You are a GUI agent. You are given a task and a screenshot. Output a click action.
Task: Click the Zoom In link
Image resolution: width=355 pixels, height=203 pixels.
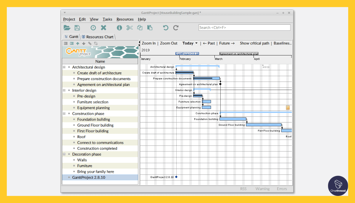148,43
